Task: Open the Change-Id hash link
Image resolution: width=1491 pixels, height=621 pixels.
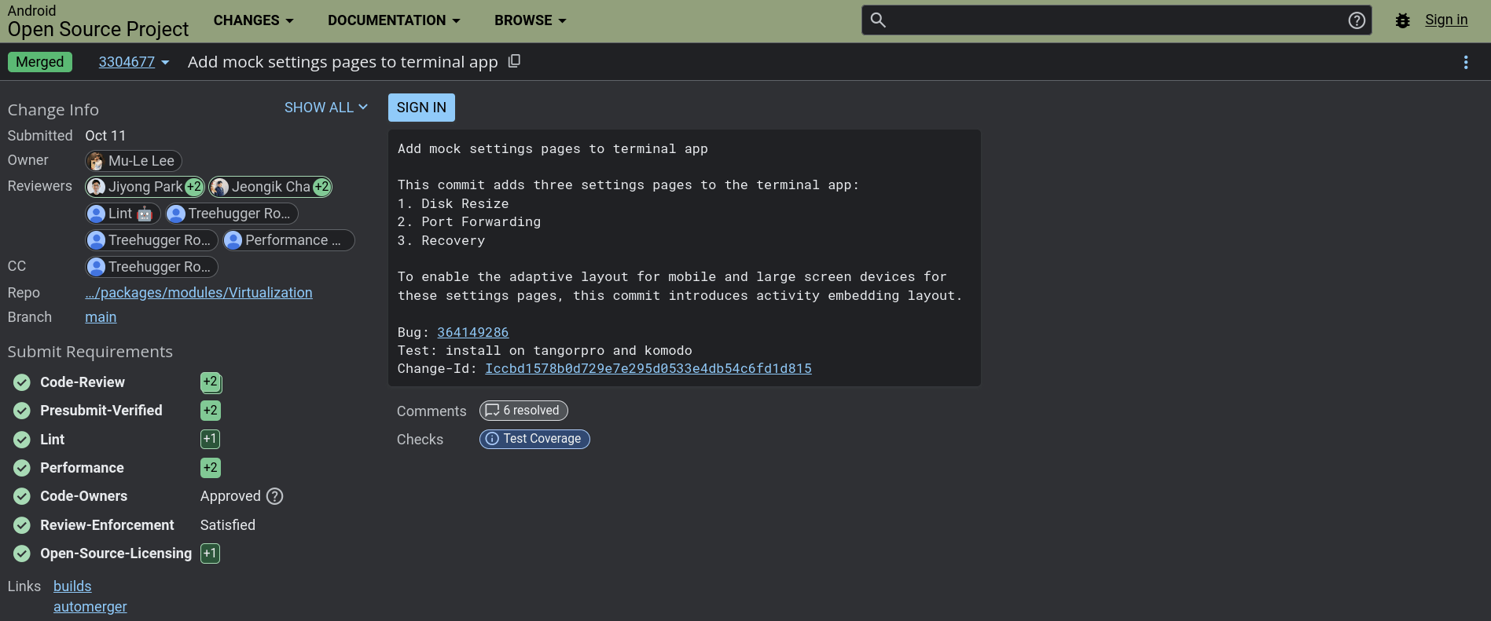Action: click(648, 368)
